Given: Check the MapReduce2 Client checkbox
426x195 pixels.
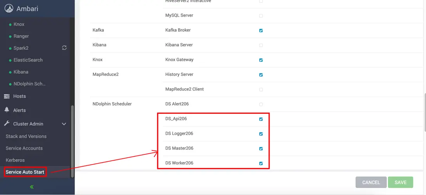Looking at the screenshot, I should (x=261, y=90).
